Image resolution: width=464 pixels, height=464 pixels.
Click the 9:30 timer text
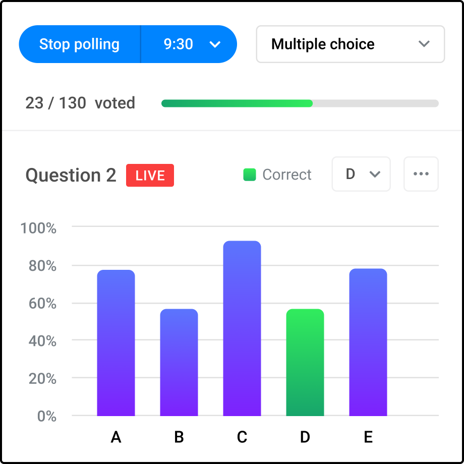click(179, 44)
